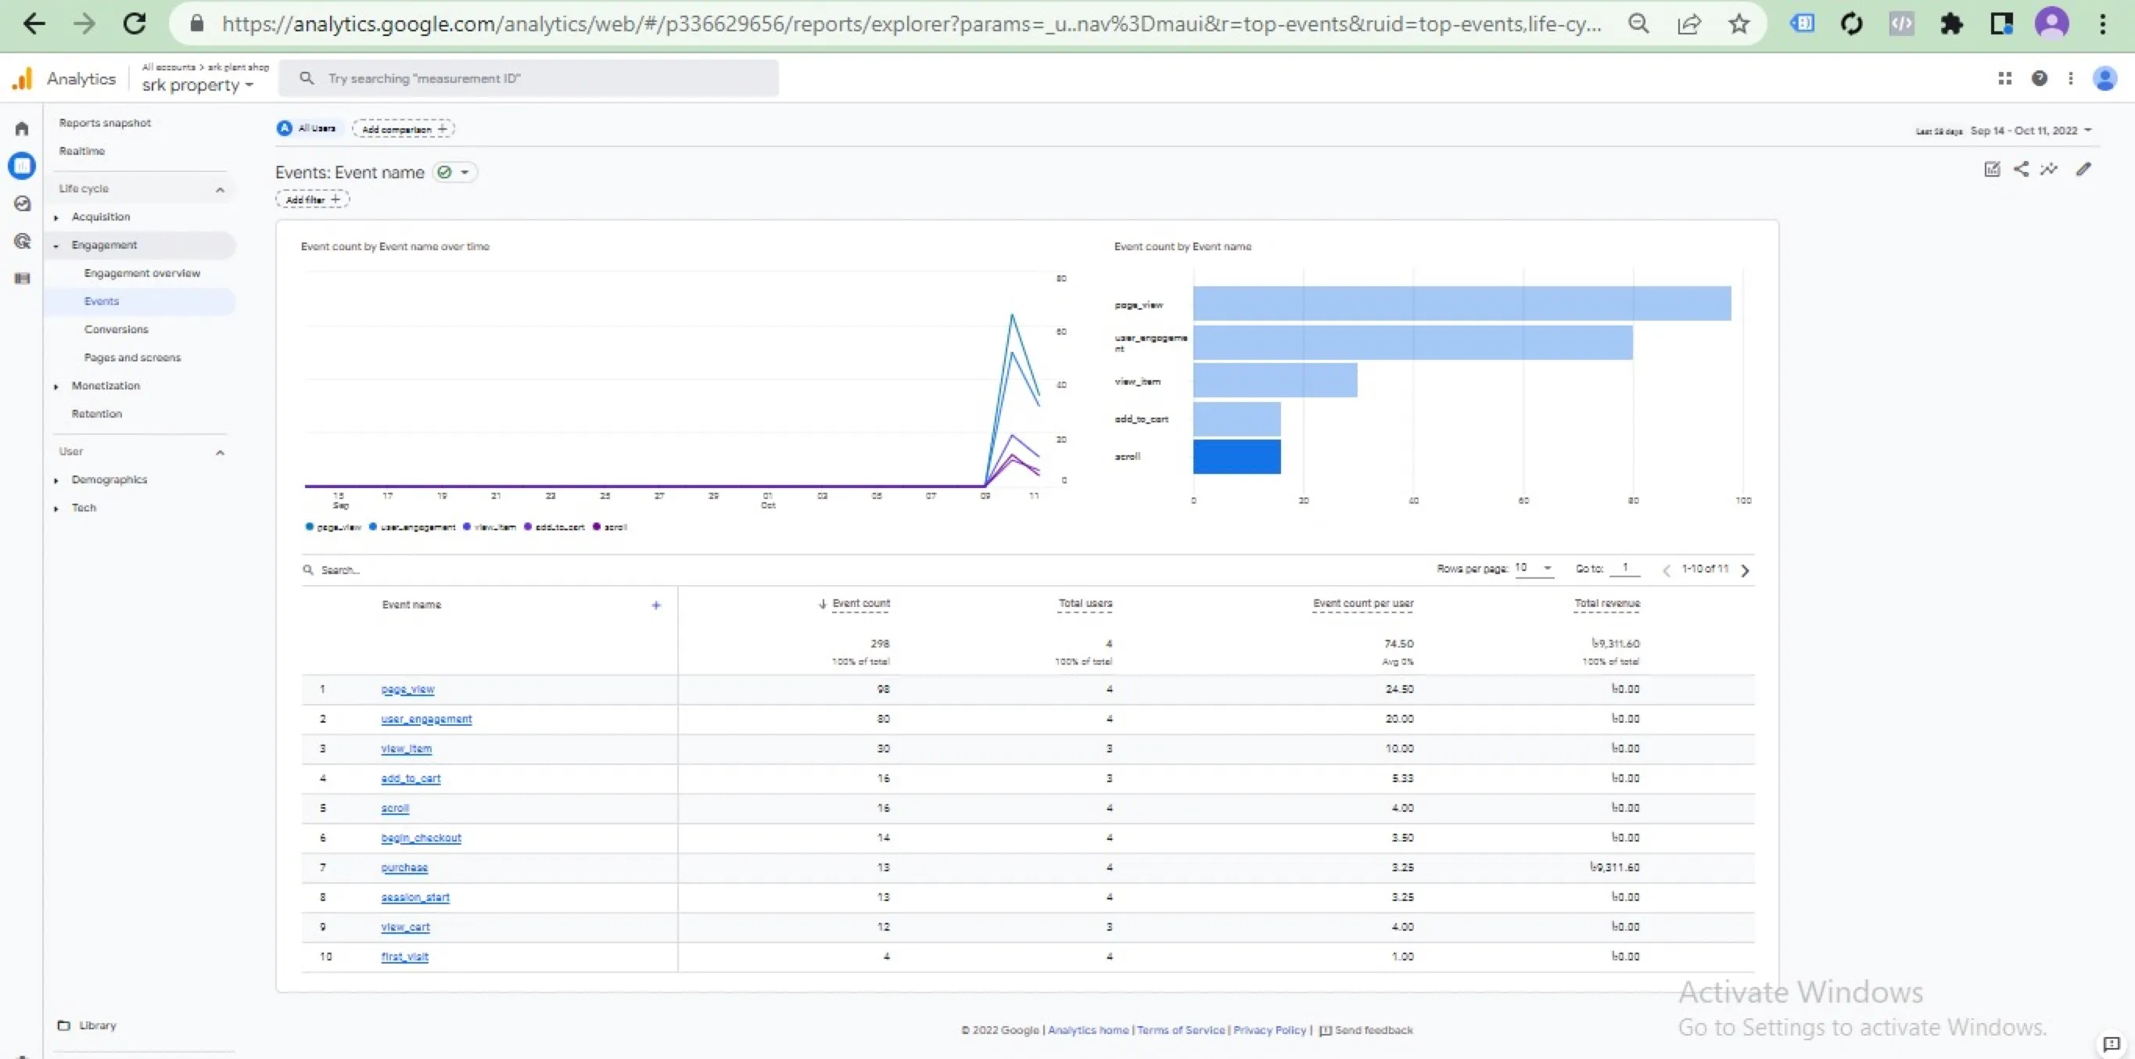The height and width of the screenshot is (1059, 2135).
Task: Open Engagement overview
Action: (142, 273)
